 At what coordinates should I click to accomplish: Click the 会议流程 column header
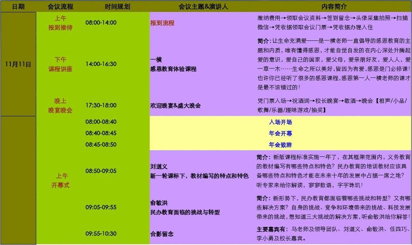pos(61,7)
